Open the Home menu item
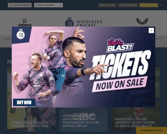Image resolution: width=167 pixels, height=134 pixels. pos(8,39)
